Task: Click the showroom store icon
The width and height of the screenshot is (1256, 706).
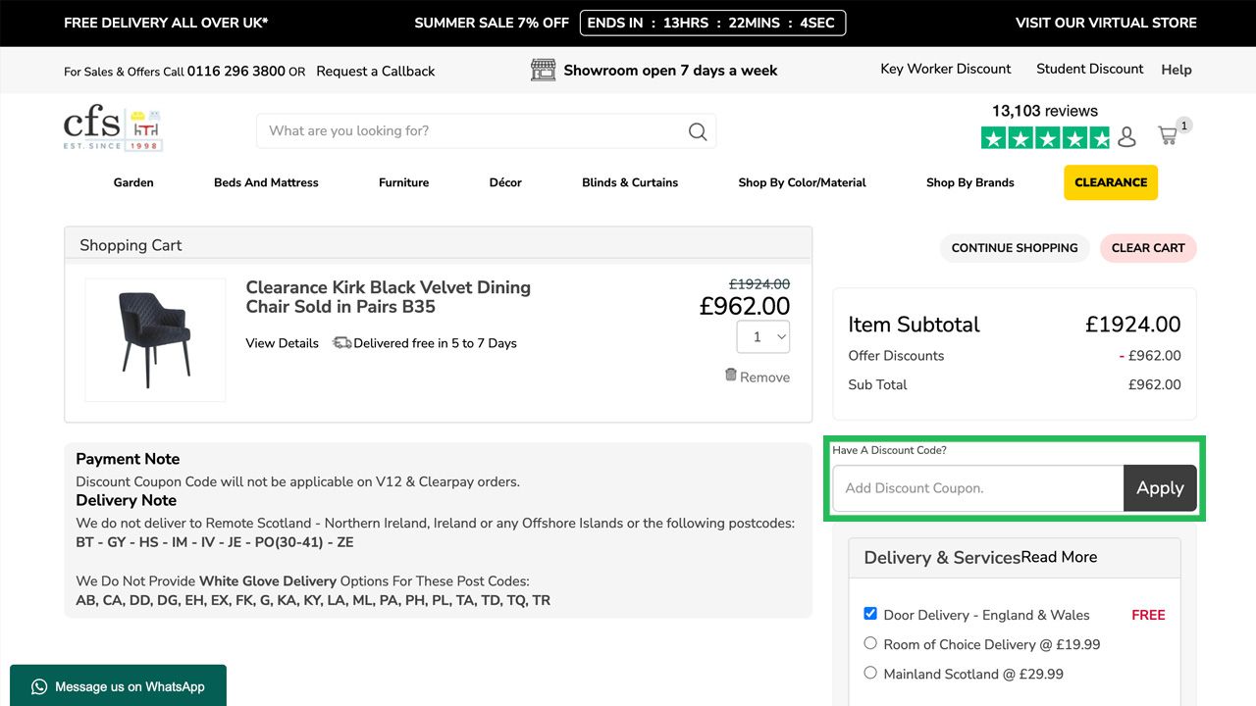Action: (x=543, y=70)
